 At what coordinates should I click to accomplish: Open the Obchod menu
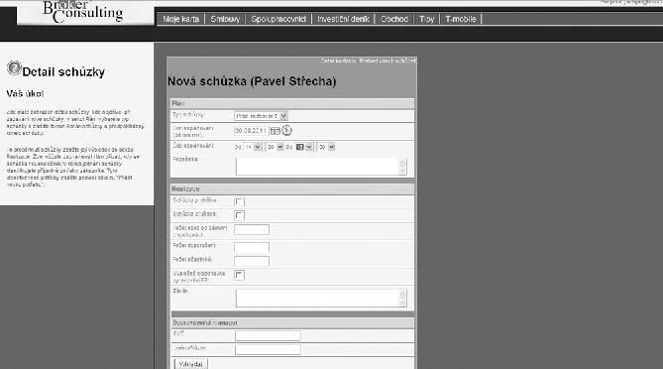[394, 19]
